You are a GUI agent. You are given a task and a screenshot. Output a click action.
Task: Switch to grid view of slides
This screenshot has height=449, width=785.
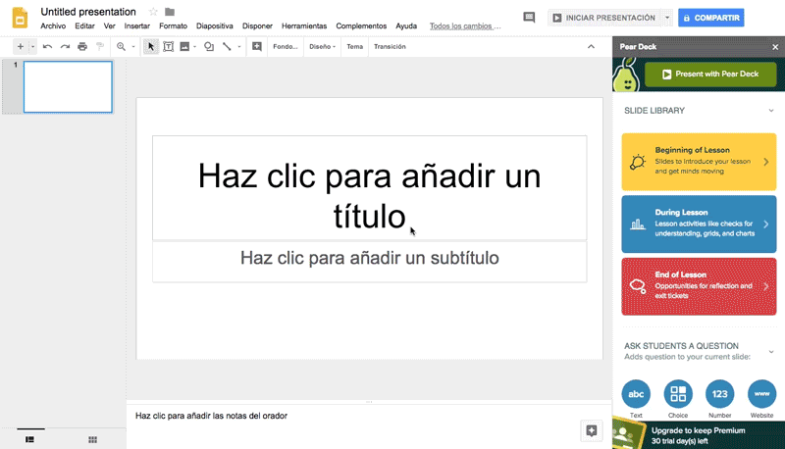(92, 440)
